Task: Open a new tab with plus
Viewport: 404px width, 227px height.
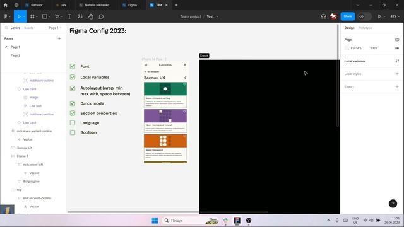Action: pyautogui.click(x=176, y=5)
